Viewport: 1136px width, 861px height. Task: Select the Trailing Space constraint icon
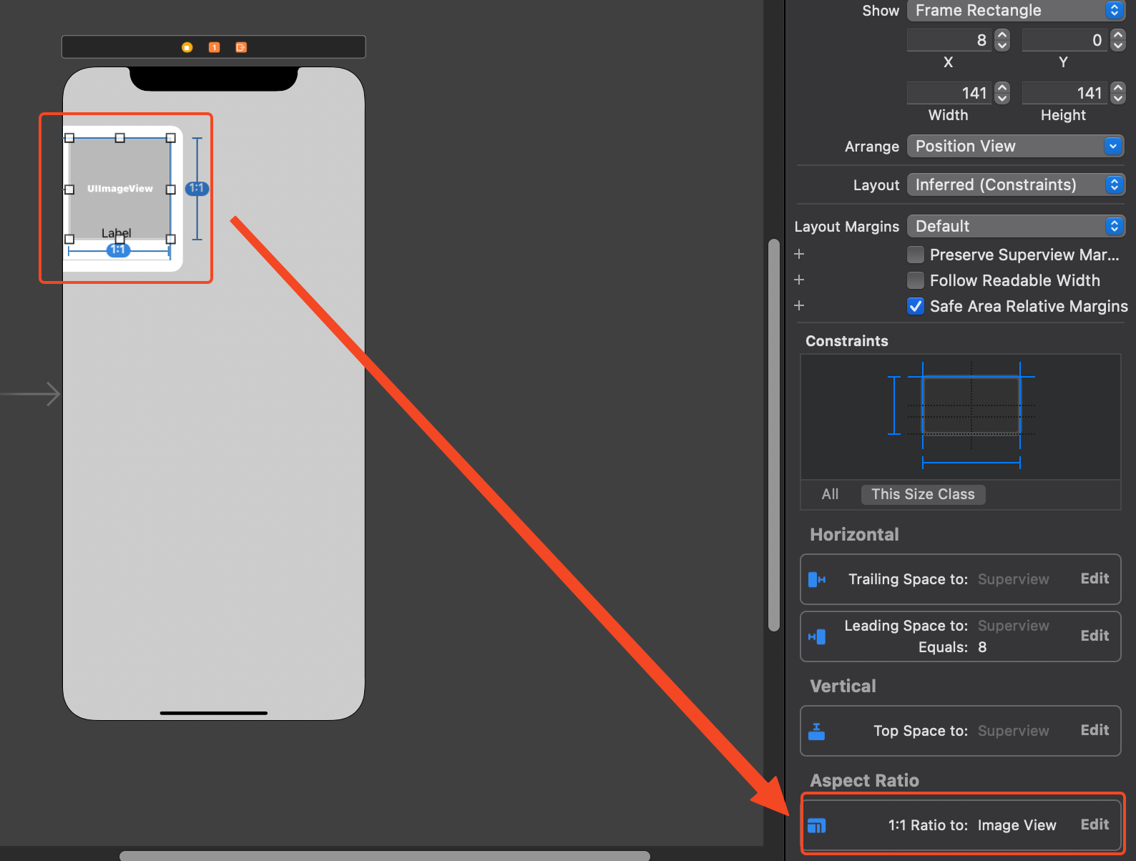816,579
